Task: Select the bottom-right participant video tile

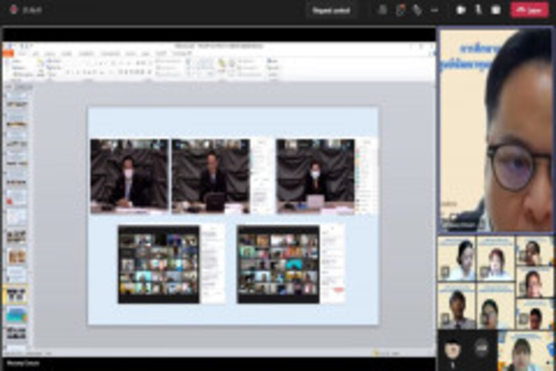Action: point(525,351)
